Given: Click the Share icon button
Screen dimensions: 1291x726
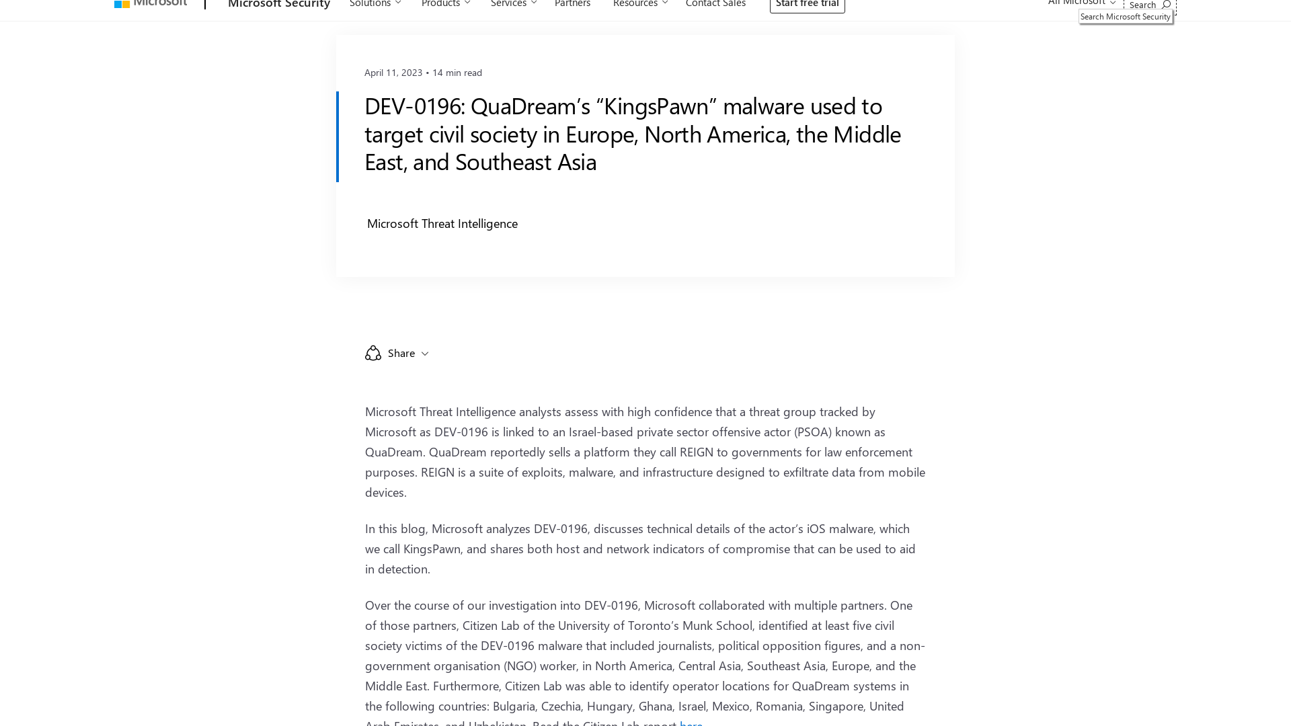Looking at the screenshot, I should pos(373,353).
